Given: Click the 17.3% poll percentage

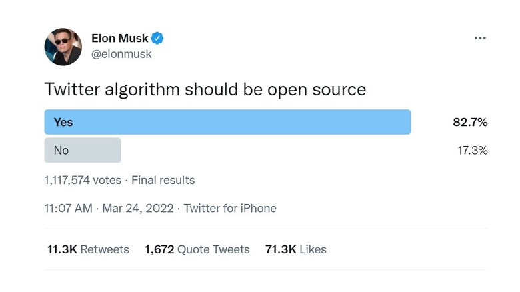Looking at the screenshot, I should (472, 150).
